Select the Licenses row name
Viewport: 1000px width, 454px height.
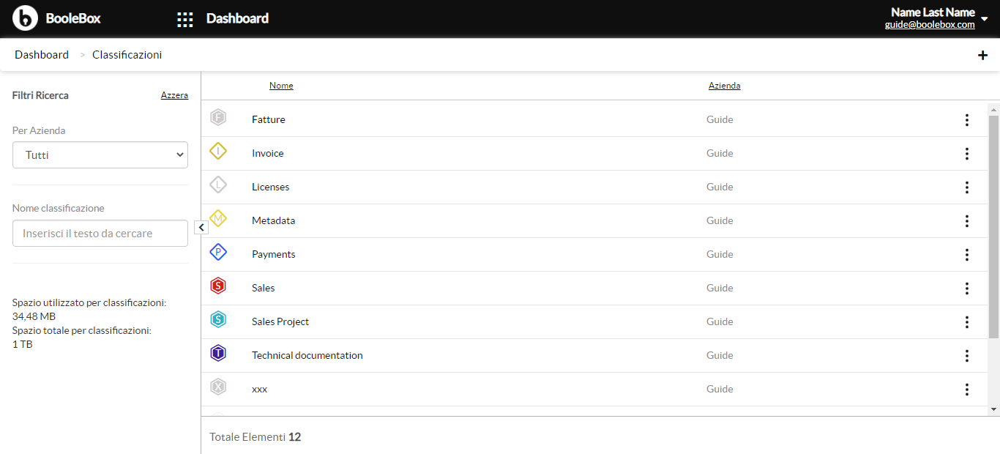coord(271,187)
